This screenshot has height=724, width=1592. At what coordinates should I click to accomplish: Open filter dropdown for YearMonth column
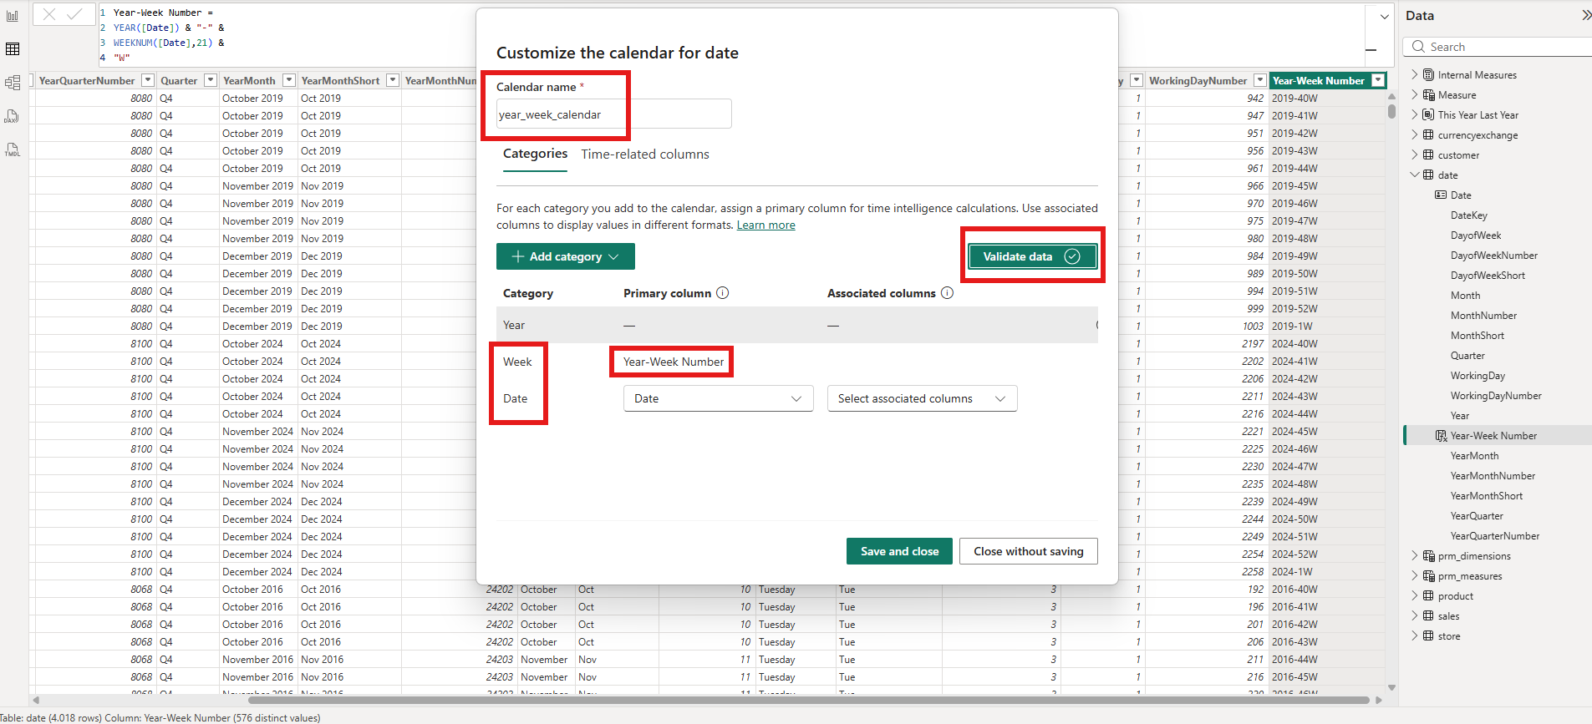289,80
